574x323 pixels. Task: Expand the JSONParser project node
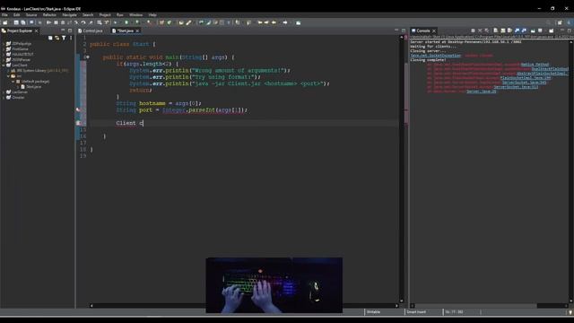pos(4,60)
